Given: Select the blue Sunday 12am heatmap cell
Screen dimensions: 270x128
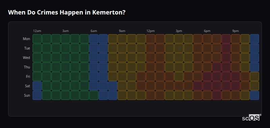Looking at the screenshot, I should click(x=37, y=95).
